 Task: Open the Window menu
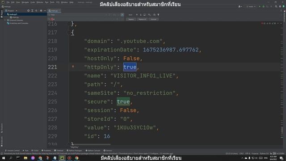click(x=64, y=2)
